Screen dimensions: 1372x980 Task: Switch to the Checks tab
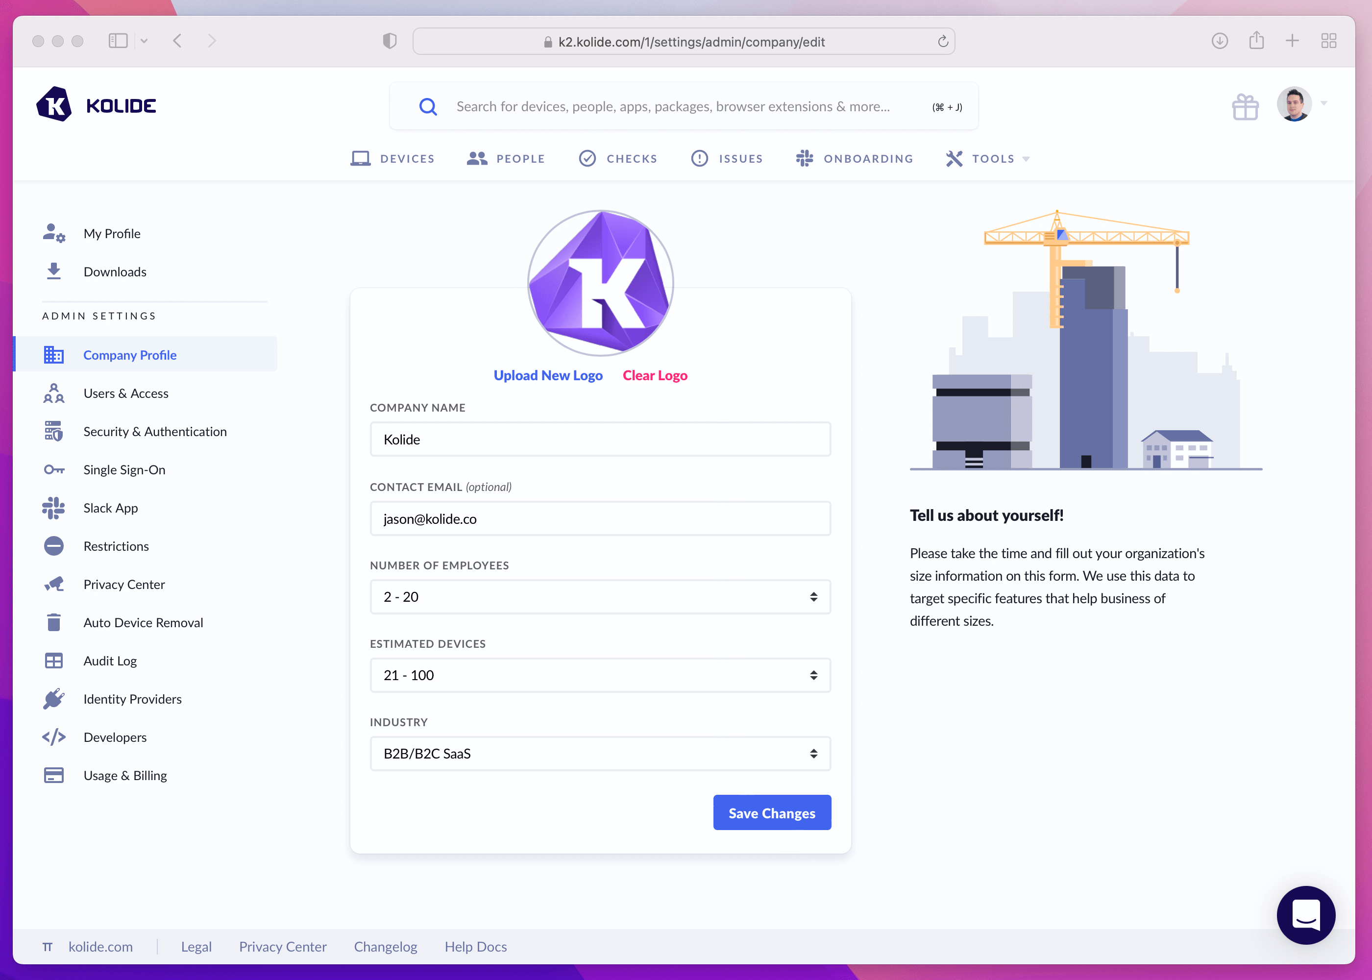[618, 159]
